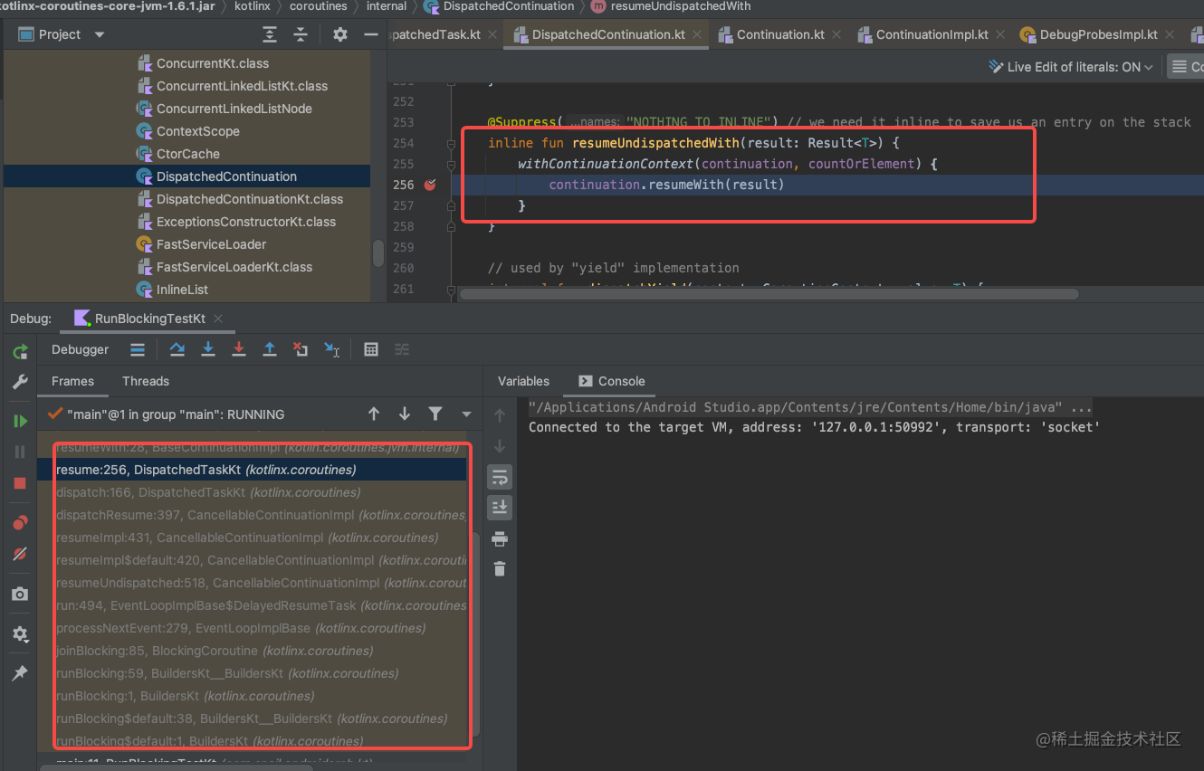The width and height of the screenshot is (1204, 771).
Task: Click the Pin Tab icon in the debug sidebar
Action: click(20, 673)
